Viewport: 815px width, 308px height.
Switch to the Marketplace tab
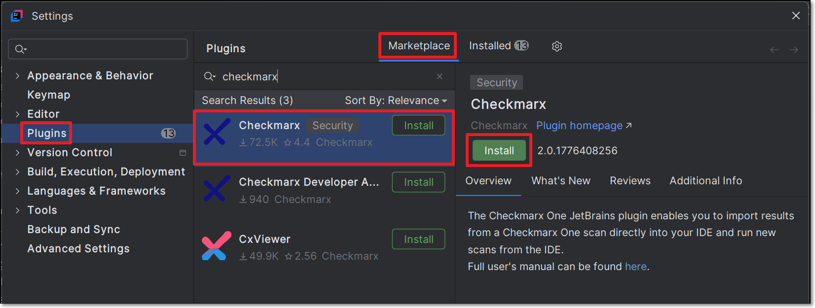click(x=419, y=46)
